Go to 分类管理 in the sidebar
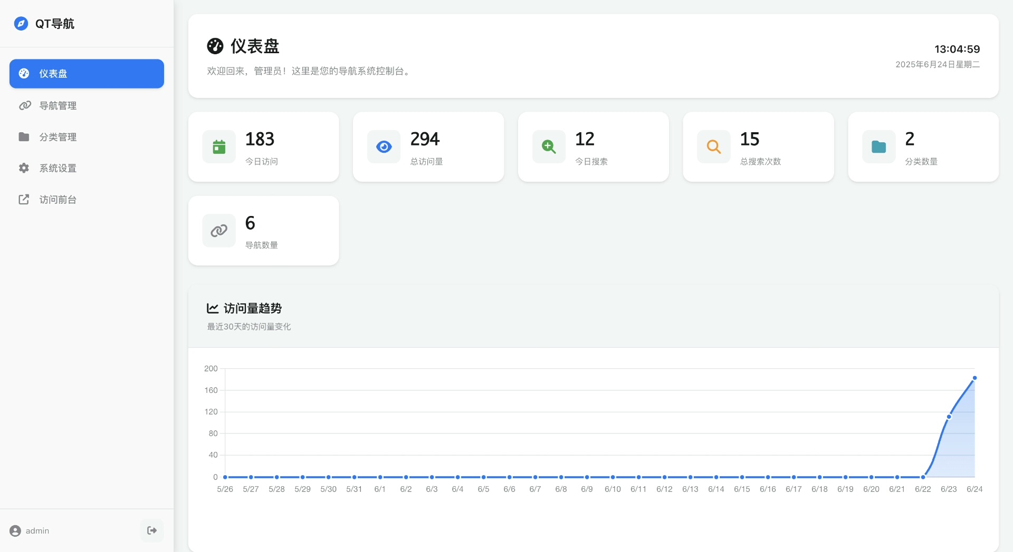This screenshot has width=1013, height=552. point(58,137)
